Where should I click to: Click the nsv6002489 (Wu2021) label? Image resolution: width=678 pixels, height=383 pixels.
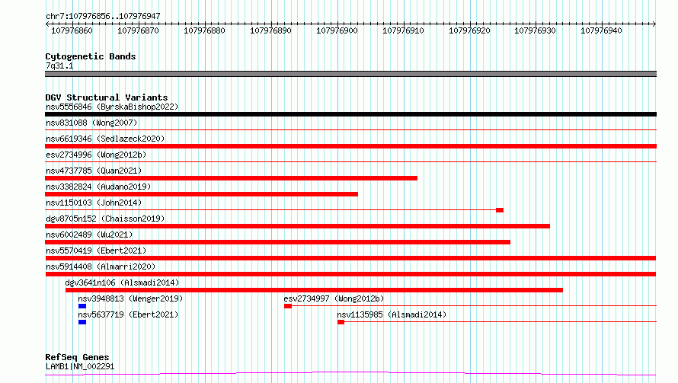click(89, 235)
